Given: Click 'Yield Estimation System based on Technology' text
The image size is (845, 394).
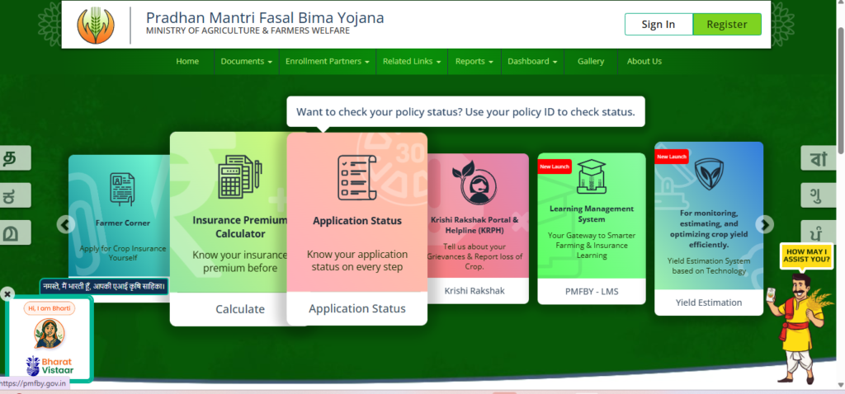Looking at the screenshot, I should pyautogui.click(x=709, y=266).
